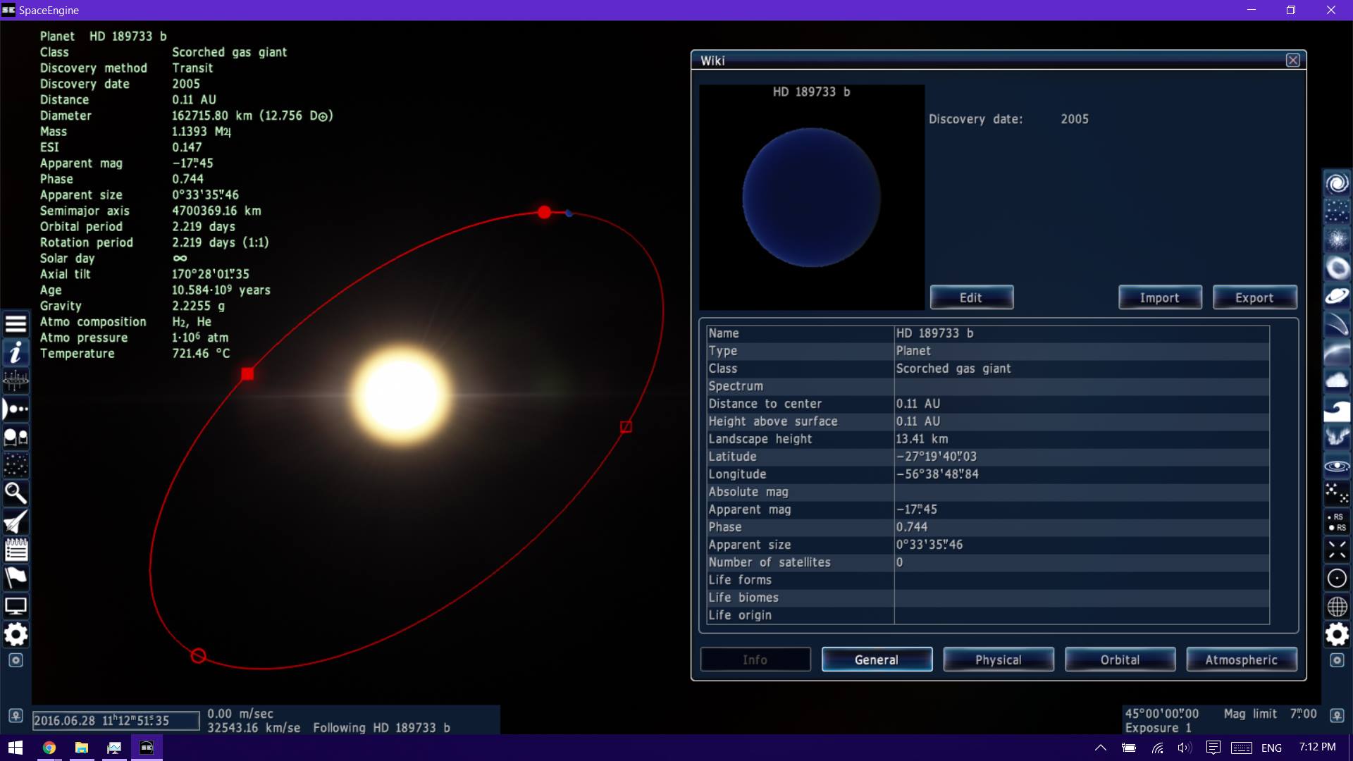Pin the bottom-left time panel button
This screenshot has width=1353, height=761.
[x=16, y=715]
